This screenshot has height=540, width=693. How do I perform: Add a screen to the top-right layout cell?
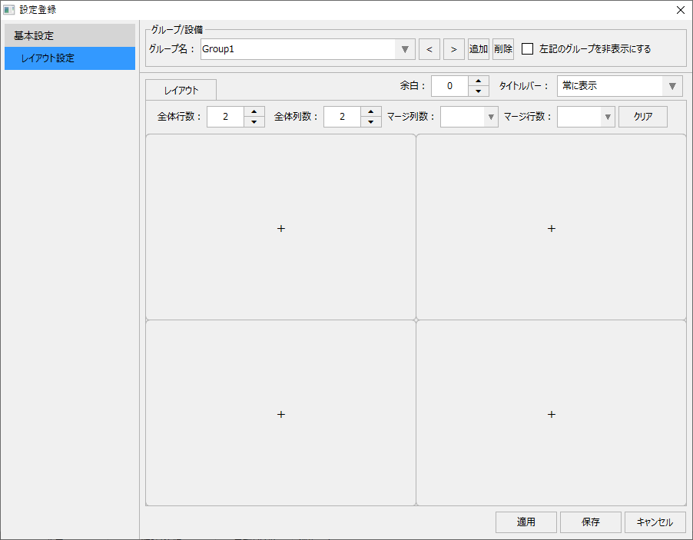(551, 227)
